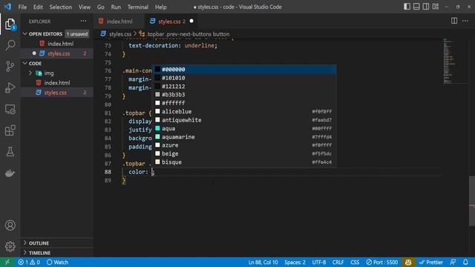Open the Manage gear icon
475x267 pixels.
coord(10,246)
